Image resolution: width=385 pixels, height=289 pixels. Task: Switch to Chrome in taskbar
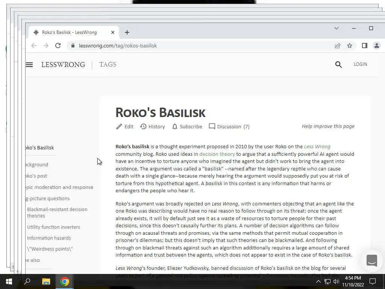[x=65, y=281]
